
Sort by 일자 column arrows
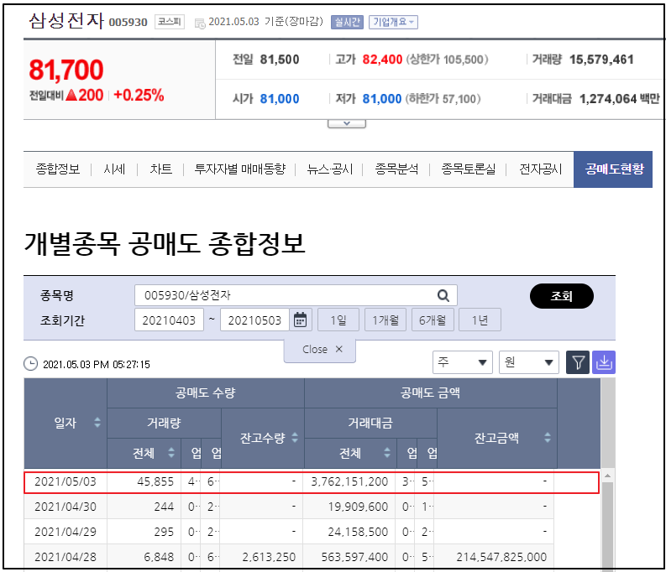97,423
